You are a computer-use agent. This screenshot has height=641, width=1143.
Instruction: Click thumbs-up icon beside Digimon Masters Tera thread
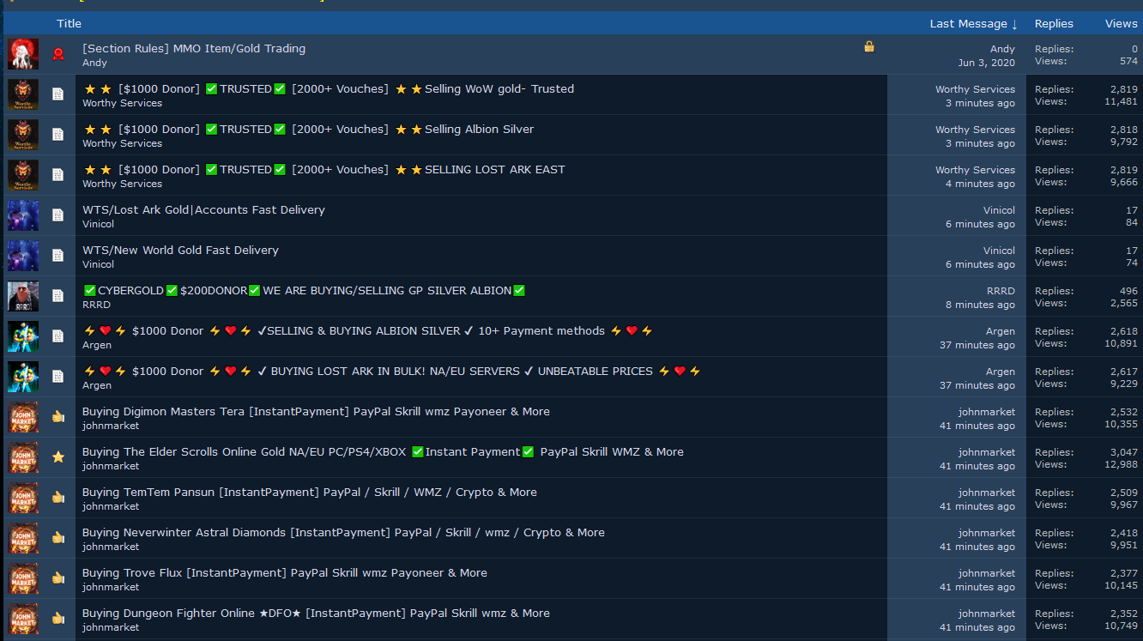tap(58, 417)
